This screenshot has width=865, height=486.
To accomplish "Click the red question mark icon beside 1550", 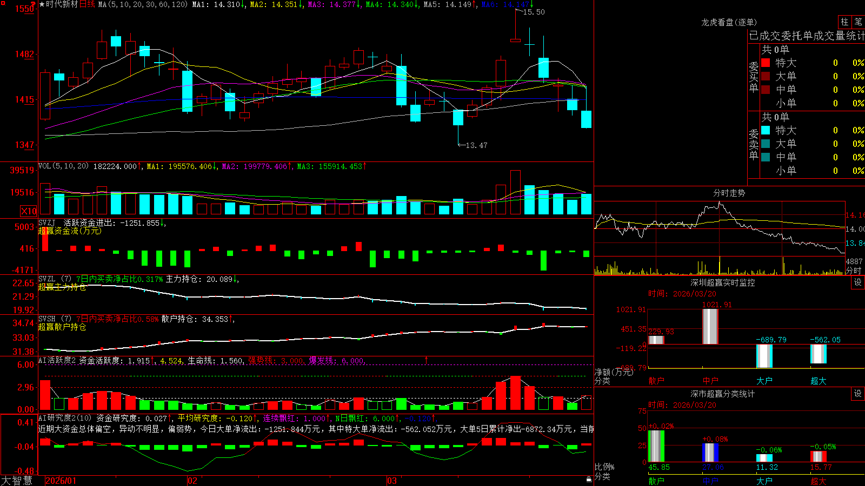I will [33, 4].
